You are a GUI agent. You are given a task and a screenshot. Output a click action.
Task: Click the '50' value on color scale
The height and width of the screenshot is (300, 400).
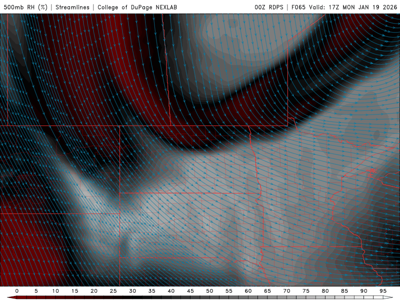[x=209, y=291]
